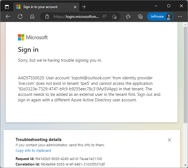Viewport: 188px width, 168px height.
Task: Add this page to favorites
Action: (114, 17)
